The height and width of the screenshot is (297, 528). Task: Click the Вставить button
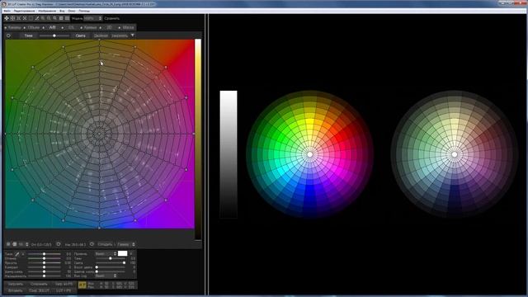pos(15,290)
